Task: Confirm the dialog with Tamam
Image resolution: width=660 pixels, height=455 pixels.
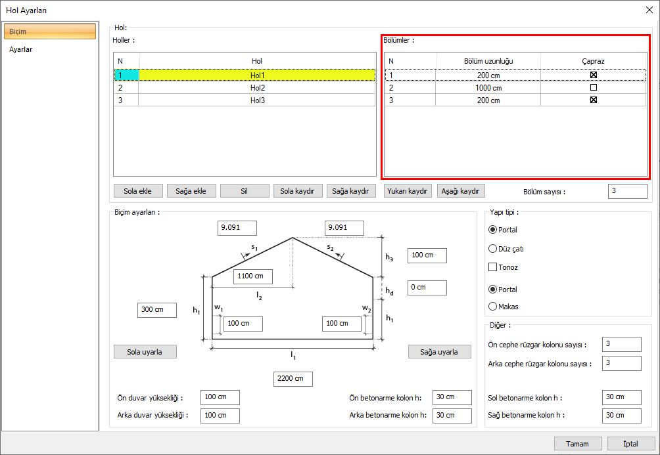Action: tap(578, 444)
